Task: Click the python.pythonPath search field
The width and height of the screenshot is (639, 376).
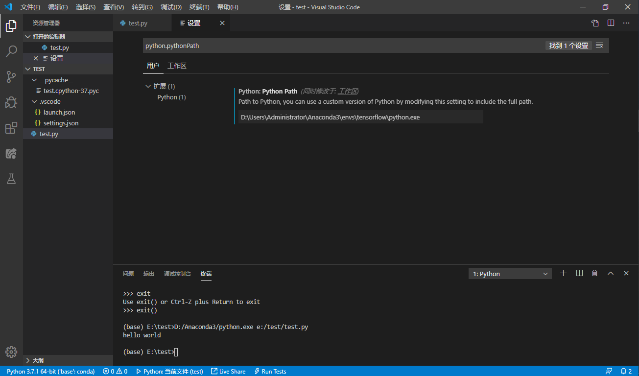Action: [294, 46]
